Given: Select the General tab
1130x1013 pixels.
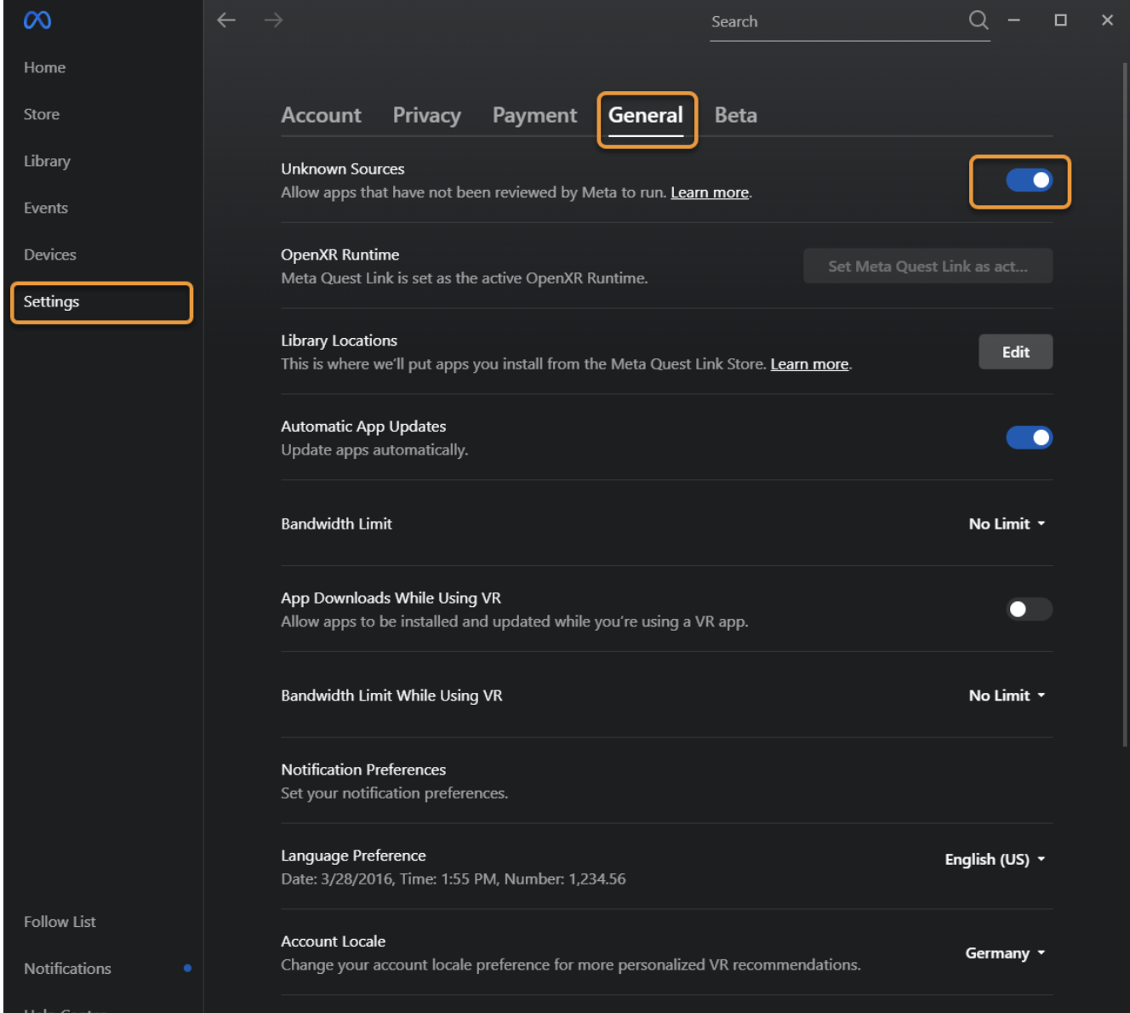Looking at the screenshot, I should [646, 115].
